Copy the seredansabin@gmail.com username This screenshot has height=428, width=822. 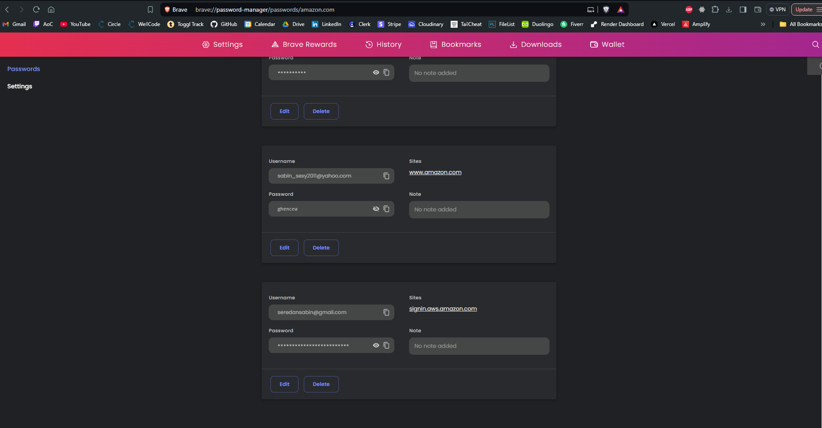386,312
